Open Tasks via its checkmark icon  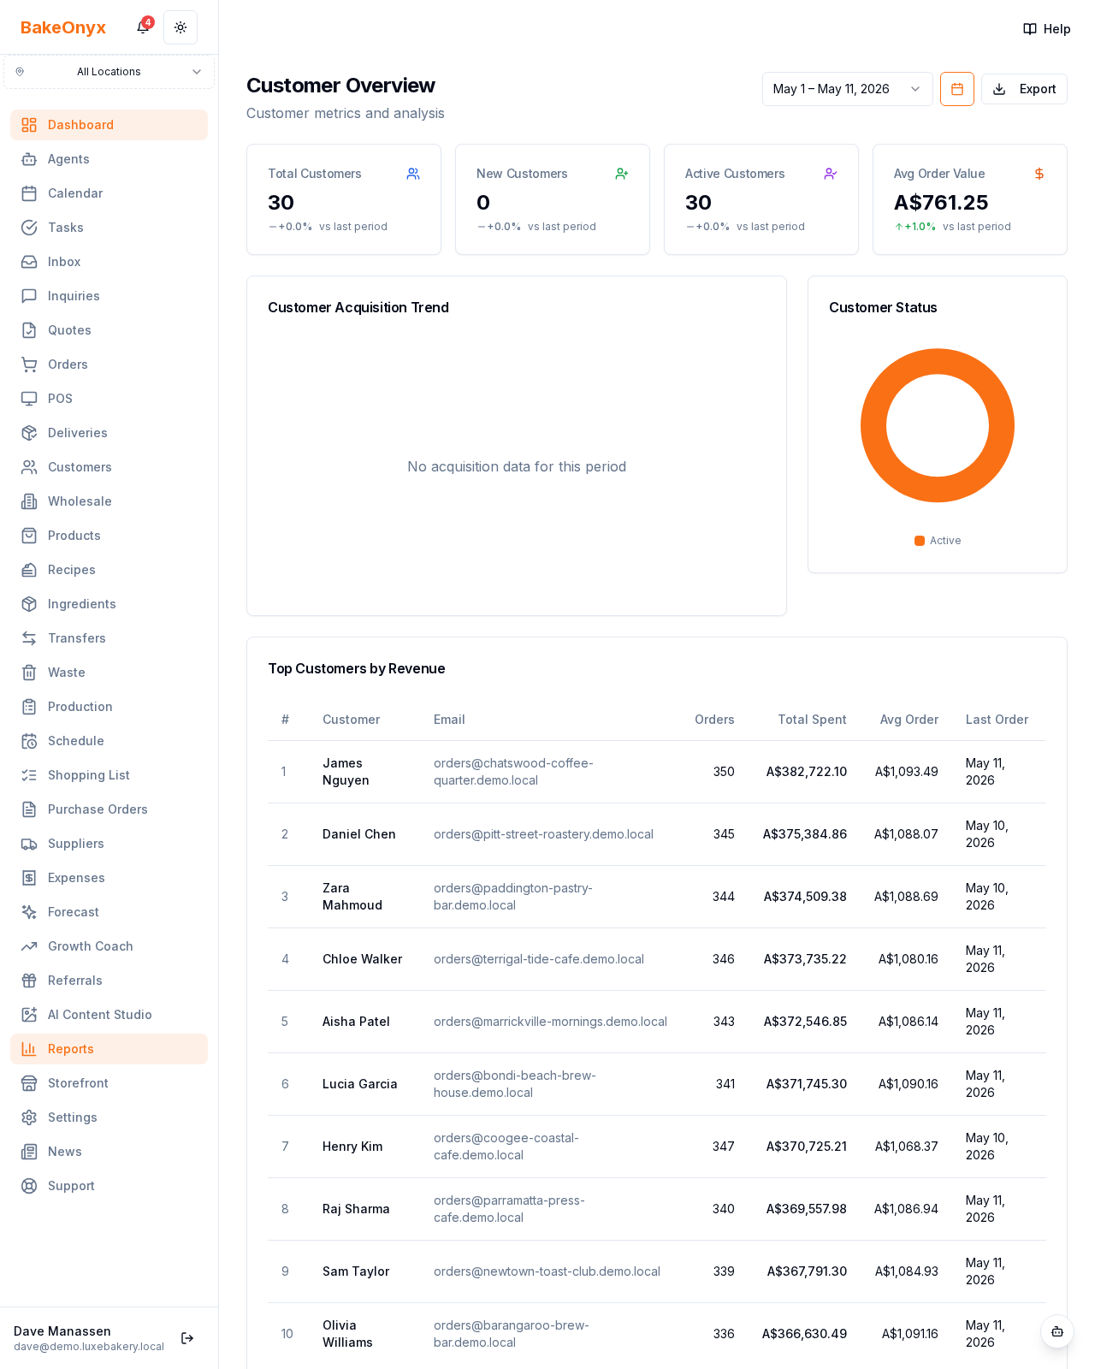(29, 228)
